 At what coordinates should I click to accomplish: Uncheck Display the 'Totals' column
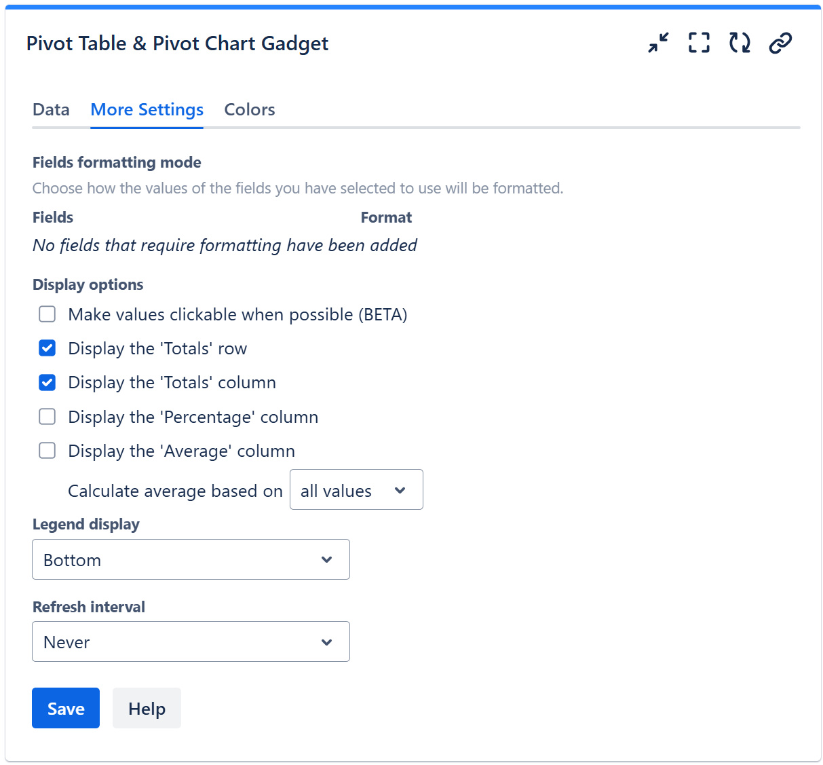[47, 382]
